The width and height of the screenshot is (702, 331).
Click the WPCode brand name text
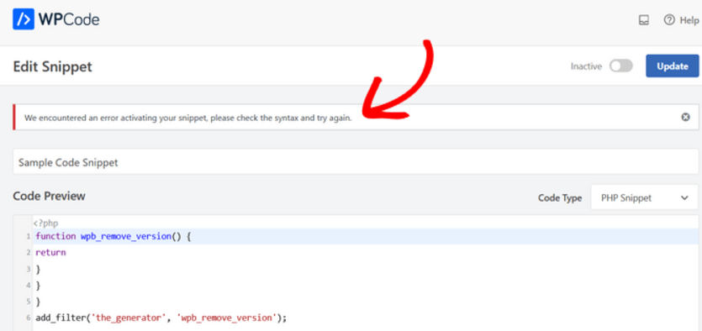click(68, 19)
